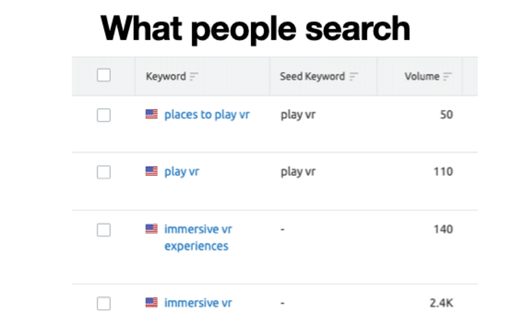Open the 'play vr' keyword link
This screenshot has width=527, height=334.
pyautogui.click(x=181, y=172)
